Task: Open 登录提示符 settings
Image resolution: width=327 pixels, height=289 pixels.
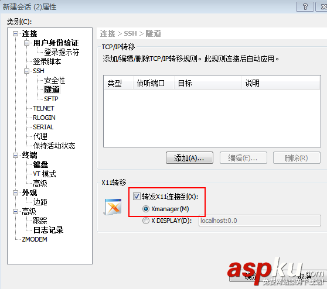Action: [62, 52]
